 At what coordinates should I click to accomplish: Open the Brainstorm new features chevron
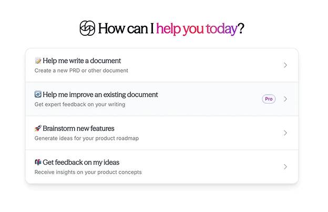(285, 133)
